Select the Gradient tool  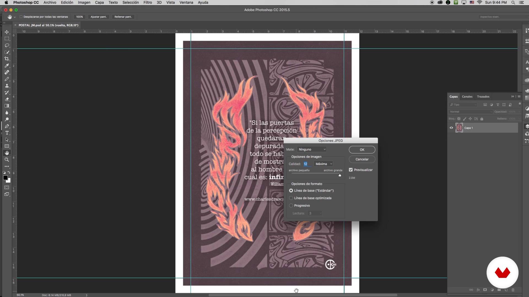point(7,106)
